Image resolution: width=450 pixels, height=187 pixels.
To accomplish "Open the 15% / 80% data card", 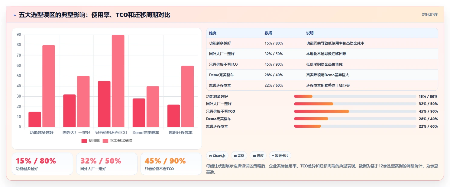I will 42,164.
